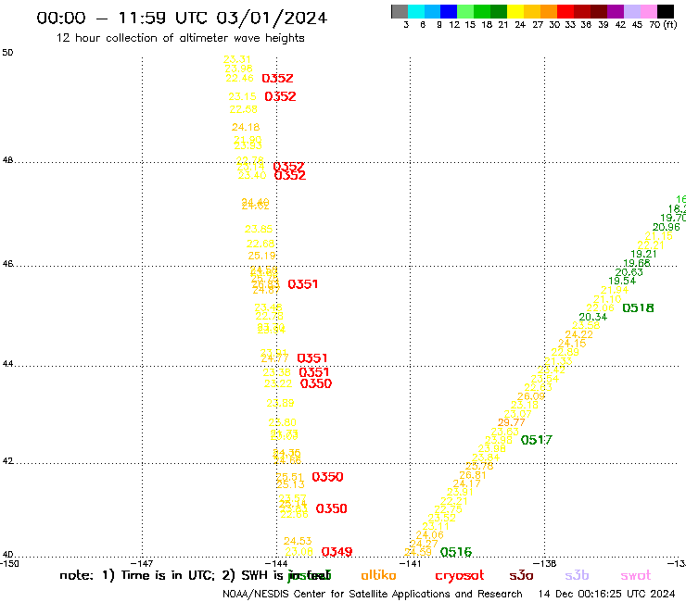Image resolution: width=686 pixels, height=602 pixels.
Task: Pick the bright red 33 ft legend swatch
Action: click(x=565, y=11)
